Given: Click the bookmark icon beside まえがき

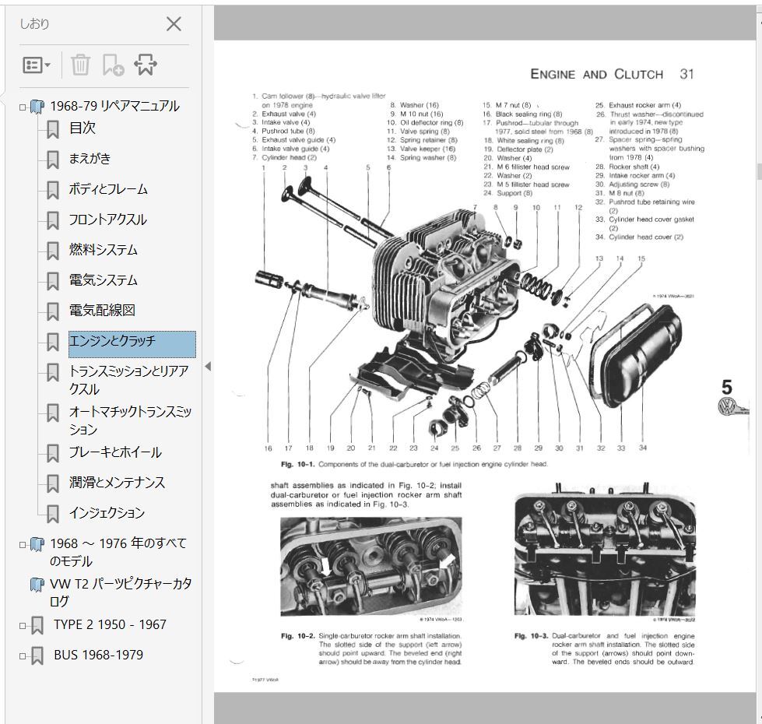Looking at the screenshot, I should pyautogui.click(x=53, y=160).
